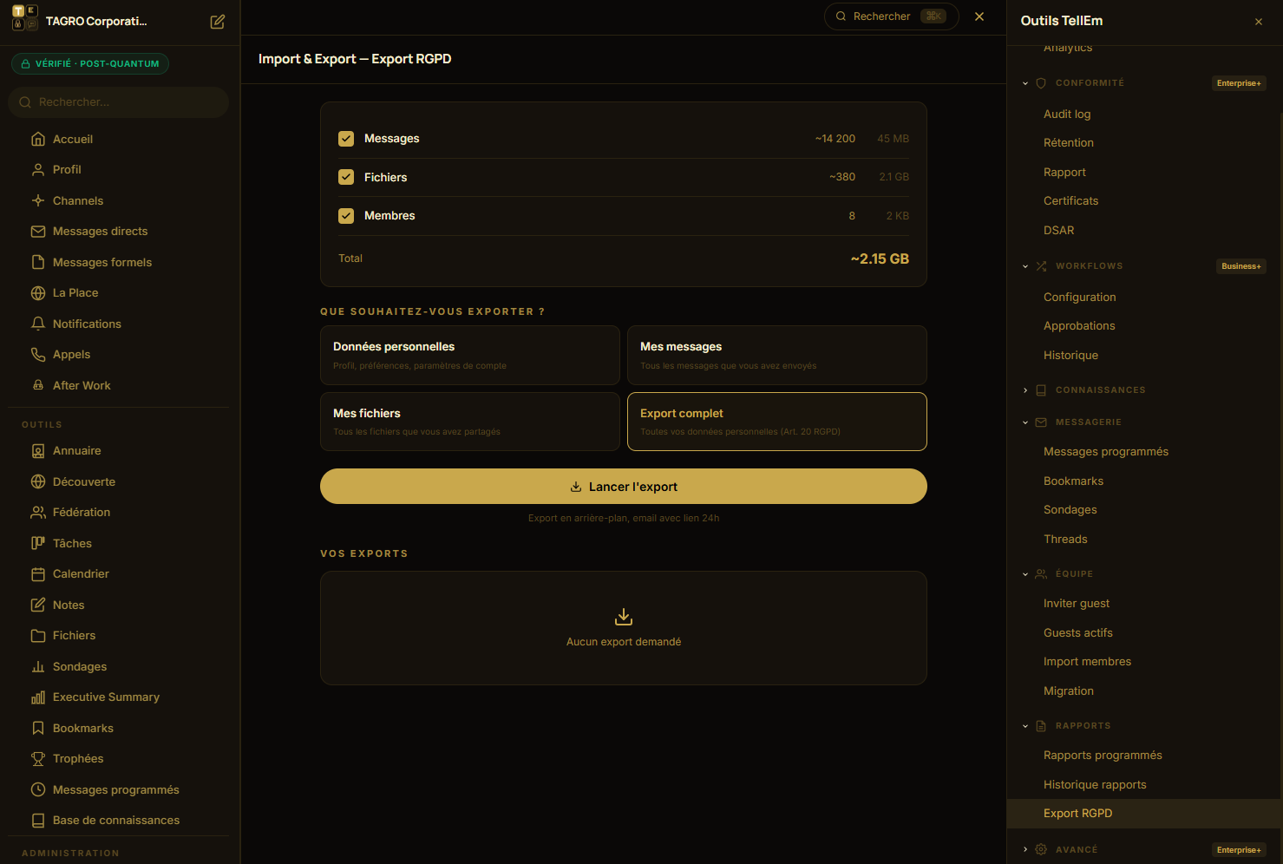Close the Outils TellEm panel
This screenshot has height=864, width=1283.
click(x=1259, y=22)
